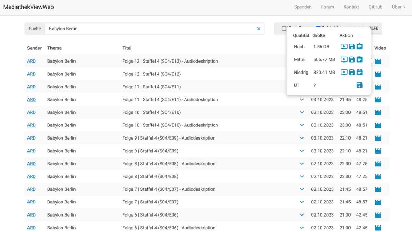Expand details for Folge 11 Audiodeskription row

click(302, 100)
